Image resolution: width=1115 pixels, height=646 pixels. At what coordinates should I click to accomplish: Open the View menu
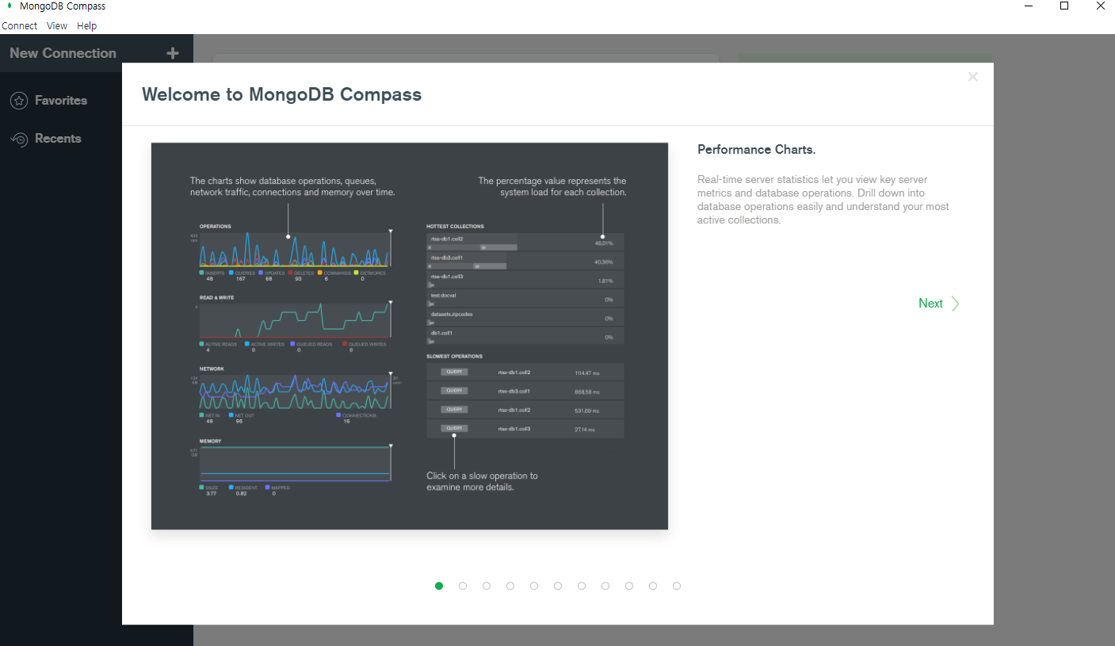point(57,25)
